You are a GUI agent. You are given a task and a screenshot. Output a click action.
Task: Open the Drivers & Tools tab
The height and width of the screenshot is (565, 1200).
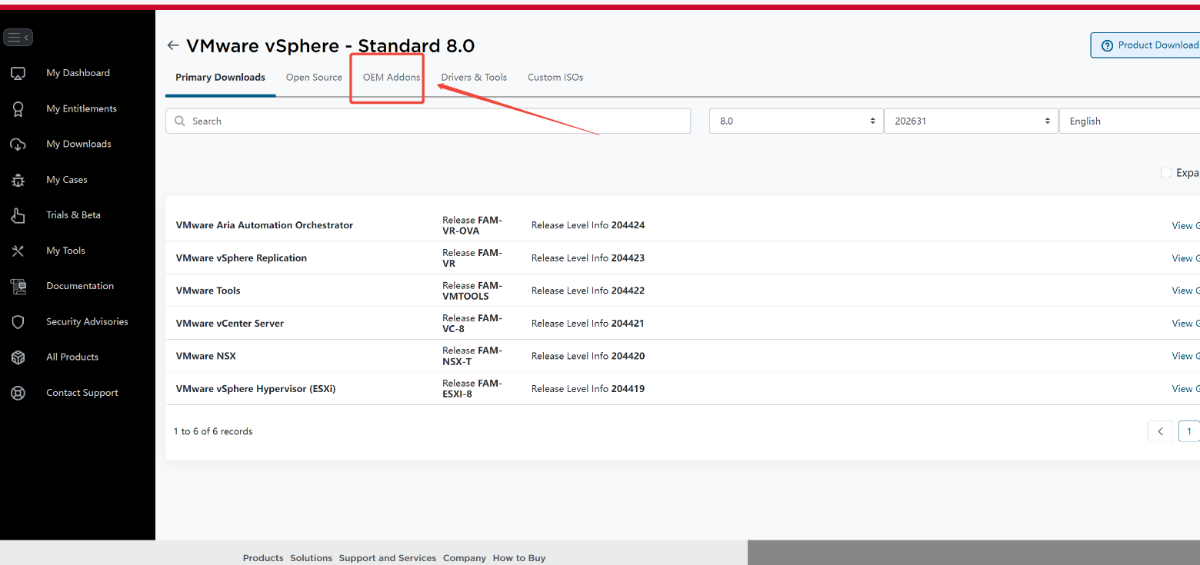[474, 78]
